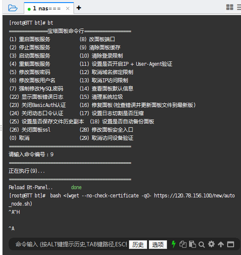Open the 选项 options button
Screen dimensions: 241x255
pos(158,245)
